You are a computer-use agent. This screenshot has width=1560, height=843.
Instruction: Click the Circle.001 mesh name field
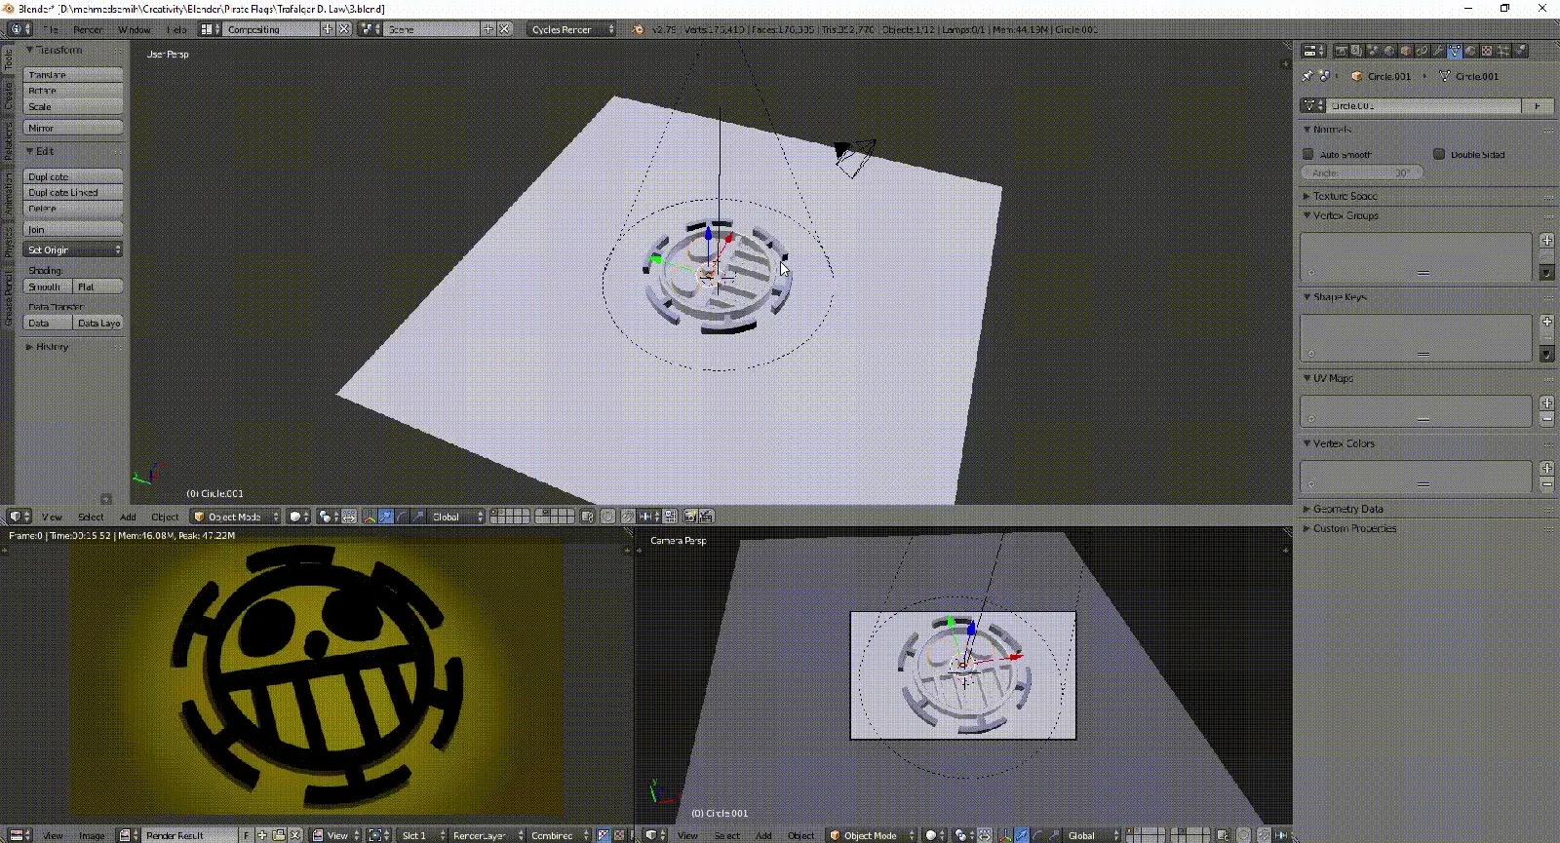pos(1423,105)
